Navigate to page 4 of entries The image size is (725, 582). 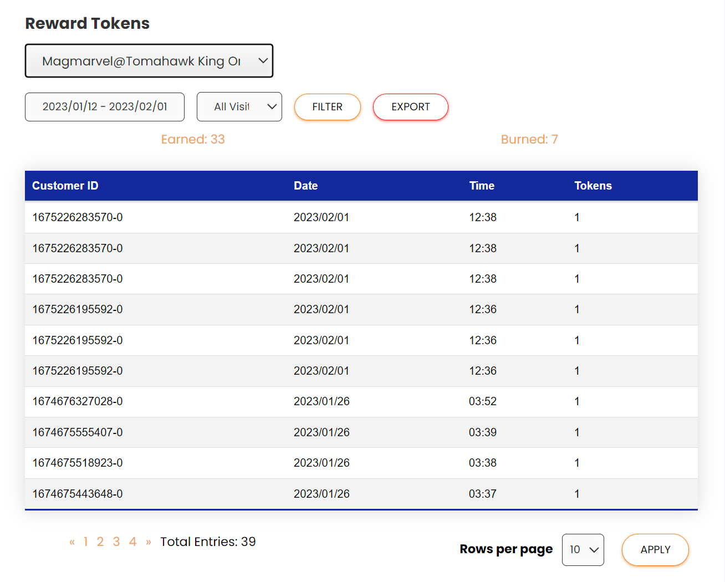[132, 542]
